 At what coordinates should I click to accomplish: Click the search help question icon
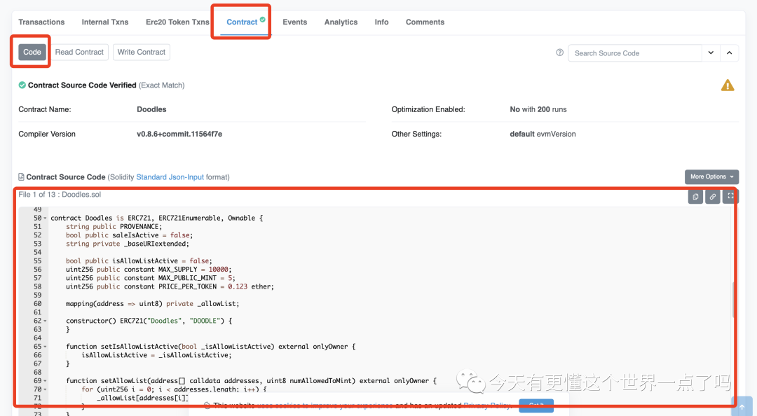[x=559, y=53]
